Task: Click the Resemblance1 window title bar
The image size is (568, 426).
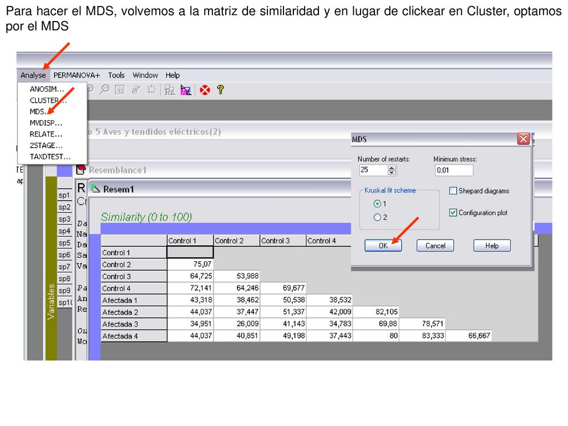Action: [213, 170]
